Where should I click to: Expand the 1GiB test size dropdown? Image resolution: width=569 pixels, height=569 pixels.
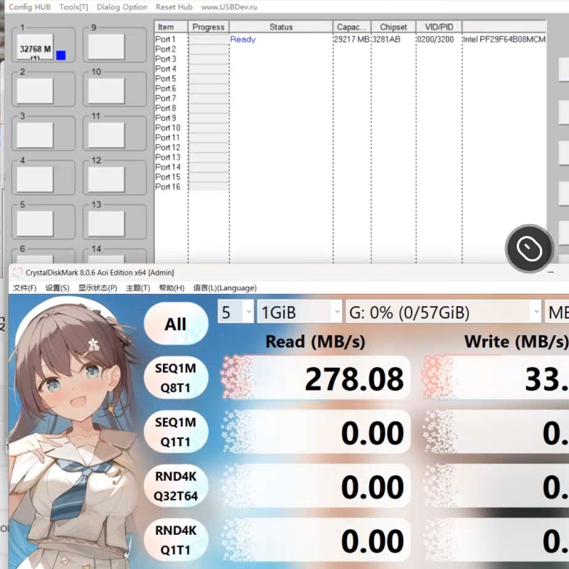pos(300,312)
